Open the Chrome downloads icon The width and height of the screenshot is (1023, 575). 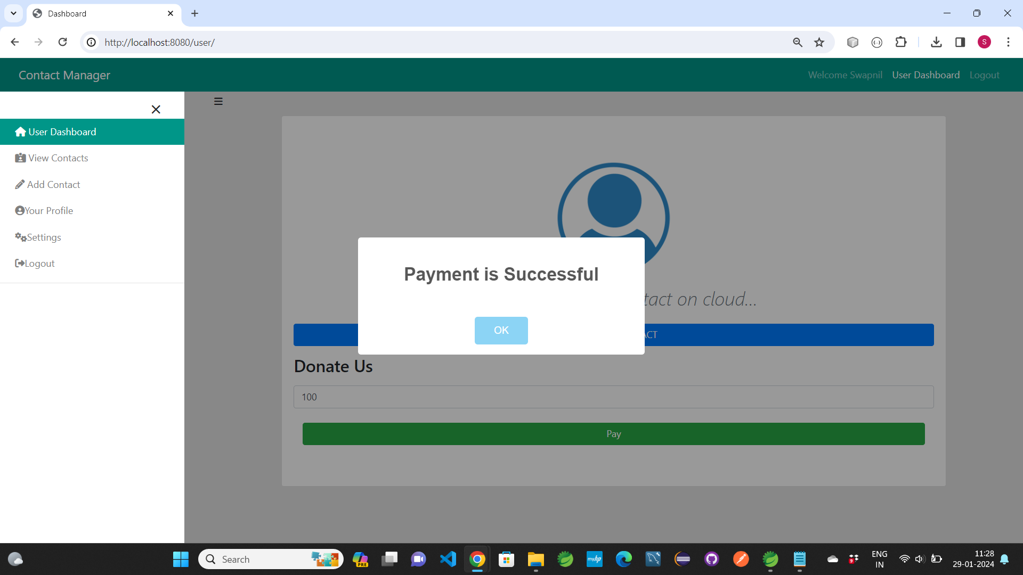936,42
